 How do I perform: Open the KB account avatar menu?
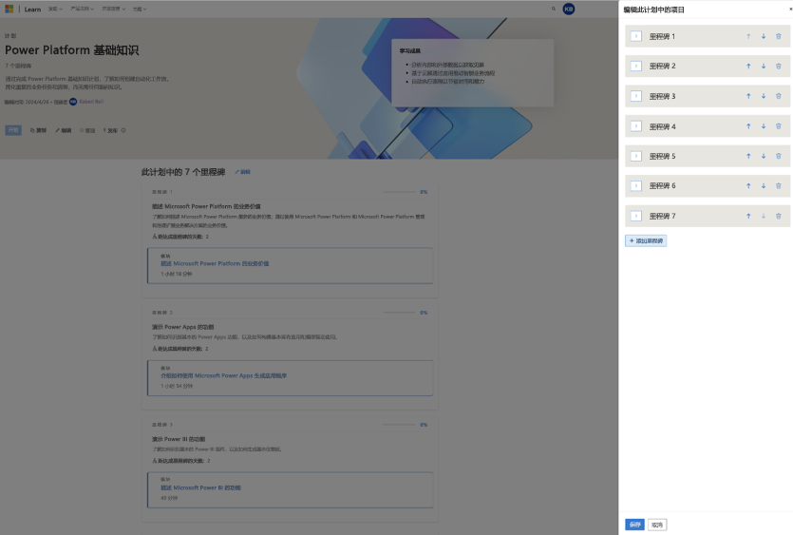tap(569, 9)
